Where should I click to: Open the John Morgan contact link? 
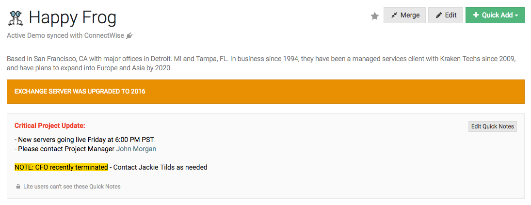(136, 149)
